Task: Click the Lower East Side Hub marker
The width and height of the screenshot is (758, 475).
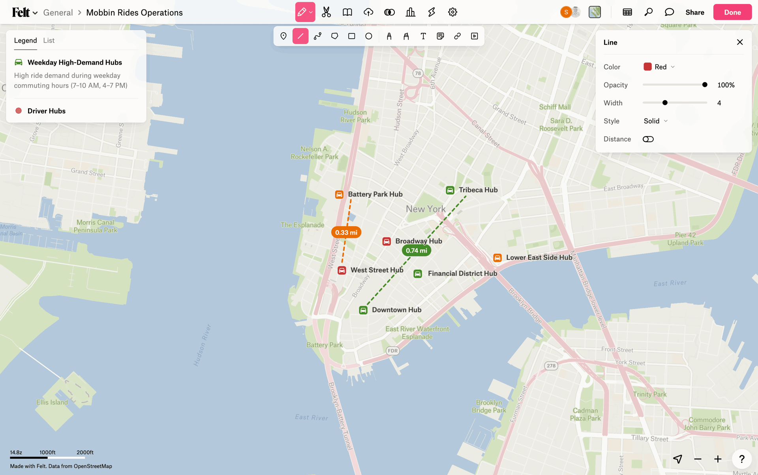Action: [x=497, y=258]
